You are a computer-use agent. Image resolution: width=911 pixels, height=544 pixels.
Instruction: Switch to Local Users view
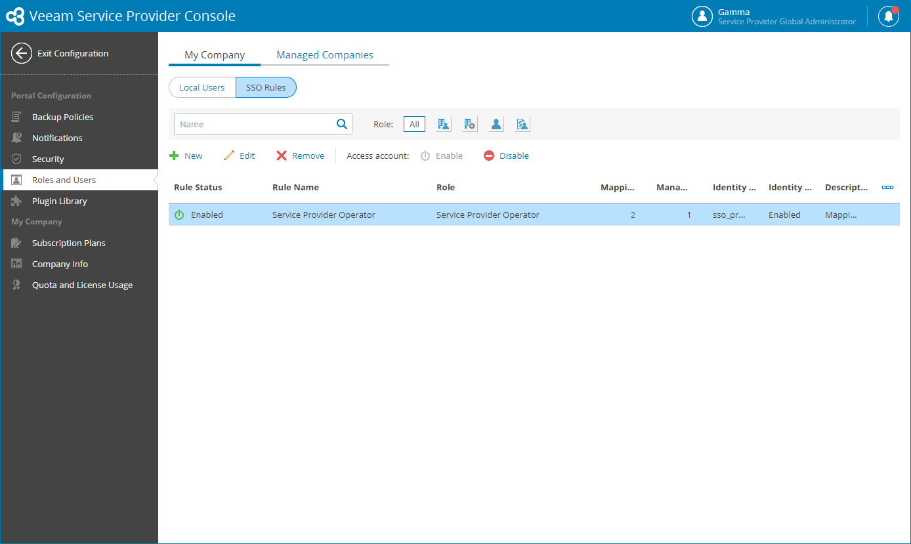(x=202, y=87)
